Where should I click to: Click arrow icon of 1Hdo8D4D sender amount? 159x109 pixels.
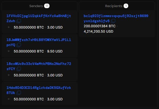(x=9, y=99)
